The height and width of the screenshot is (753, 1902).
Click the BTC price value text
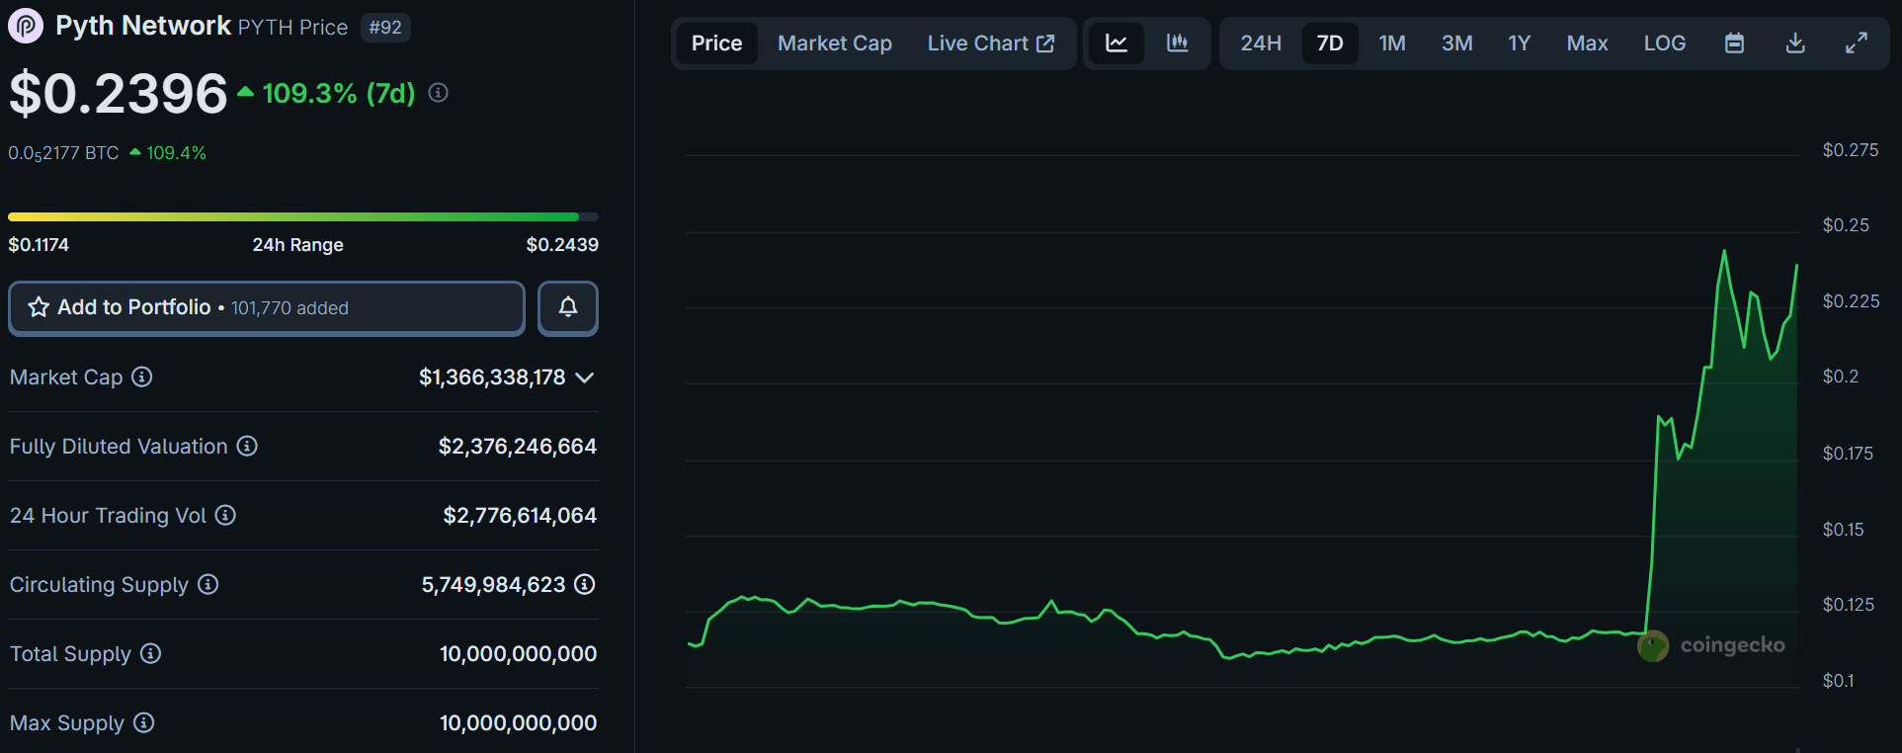tap(63, 153)
